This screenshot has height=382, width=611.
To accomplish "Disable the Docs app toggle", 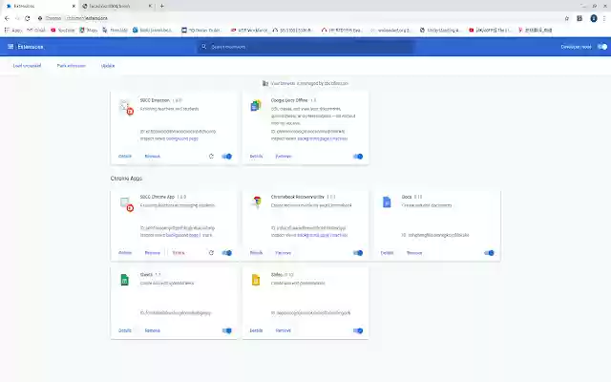I will point(489,253).
